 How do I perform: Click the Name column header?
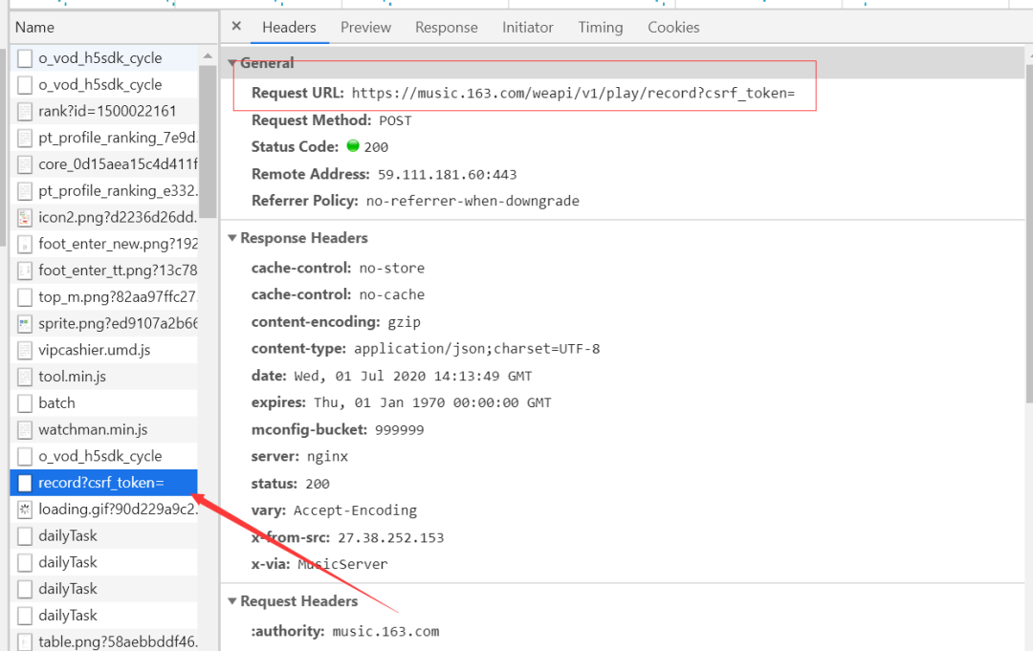point(114,28)
